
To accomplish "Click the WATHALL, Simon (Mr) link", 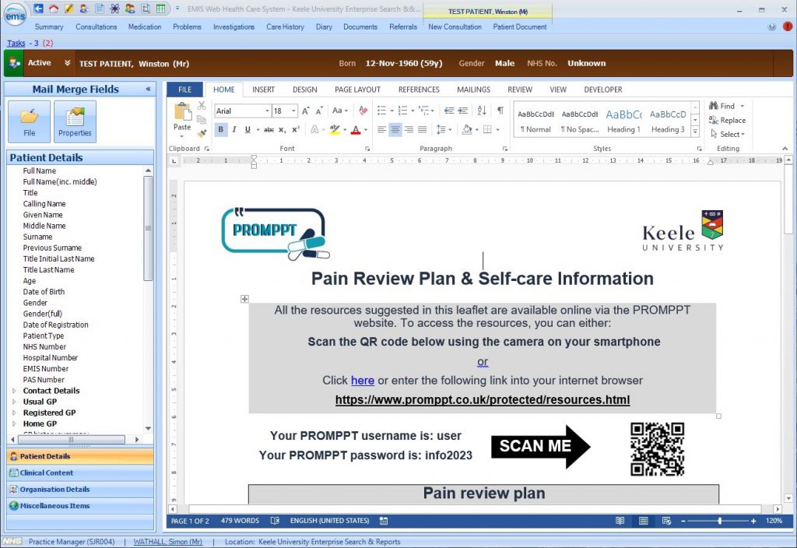I will tap(168, 542).
